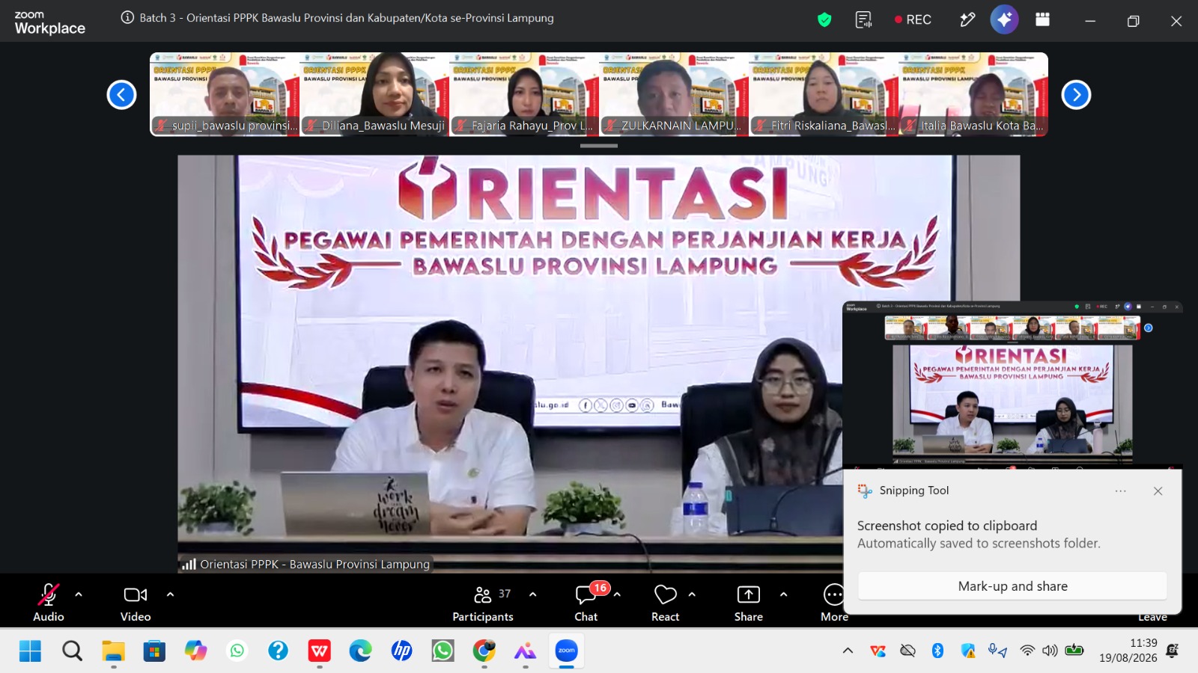Viewport: 1198px width, 673px height.
Task: Expand participants options arrow
Action: (x=532, y=594)
